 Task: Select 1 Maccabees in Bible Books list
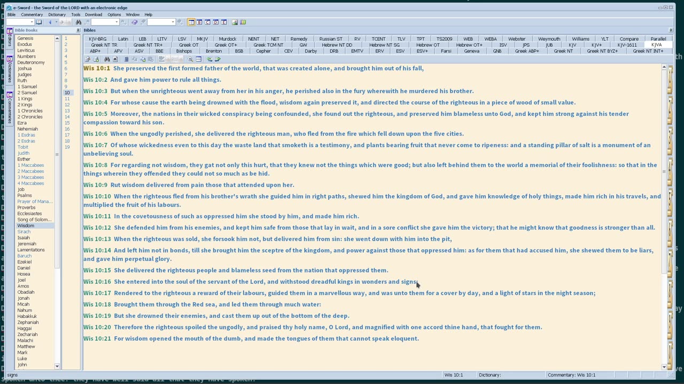point(30,165)
